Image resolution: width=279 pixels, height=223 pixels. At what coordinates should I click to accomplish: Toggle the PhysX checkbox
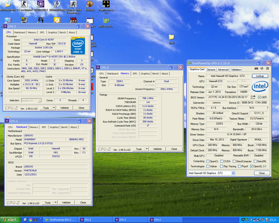[239, 166]
